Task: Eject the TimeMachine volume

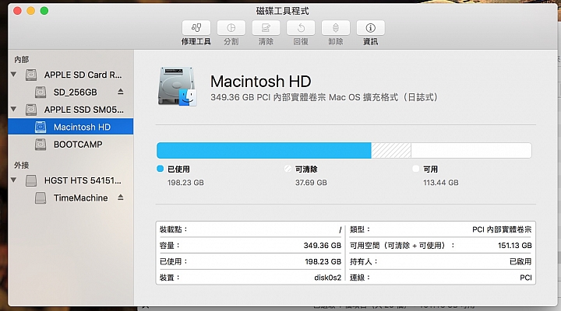Action: (x=121, y=197)
